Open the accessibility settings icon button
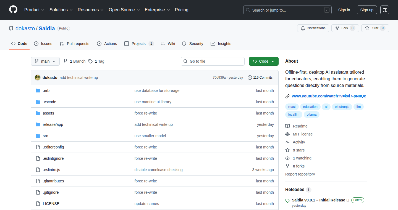 coord(384,10)
